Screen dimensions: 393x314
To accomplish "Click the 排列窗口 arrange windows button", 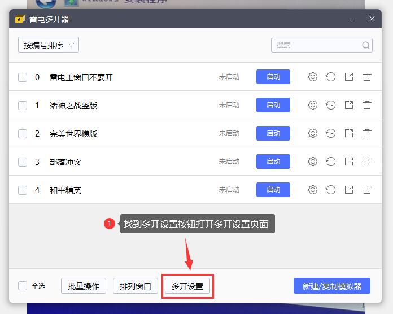I will [x=136, y=286].
